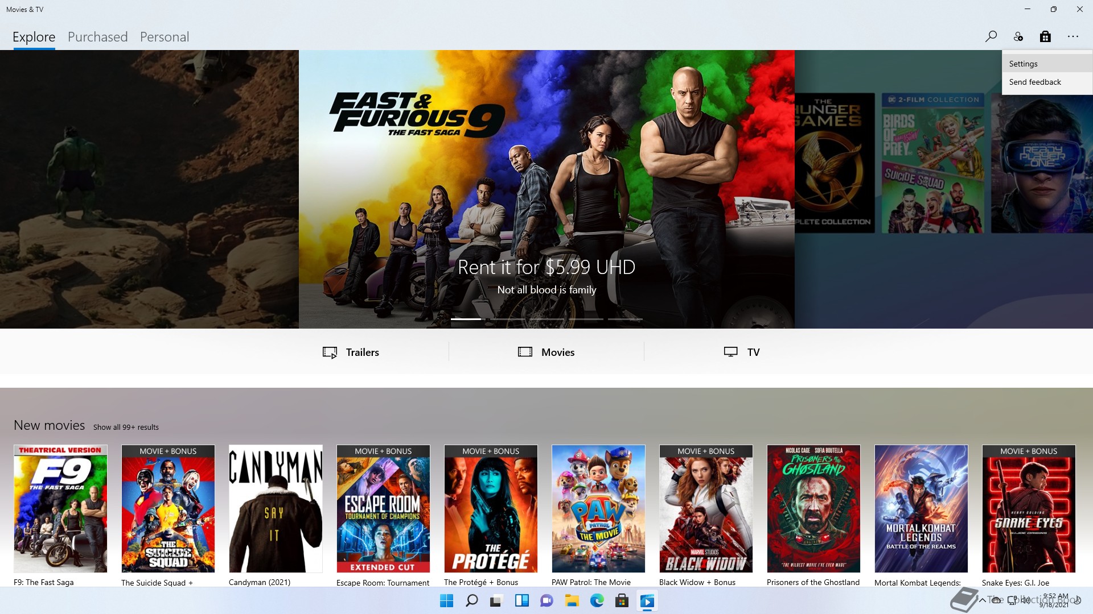This screenshot has width=1093, height=614.
Task: Select first carousel slide indicator
Action: [466, 319]
